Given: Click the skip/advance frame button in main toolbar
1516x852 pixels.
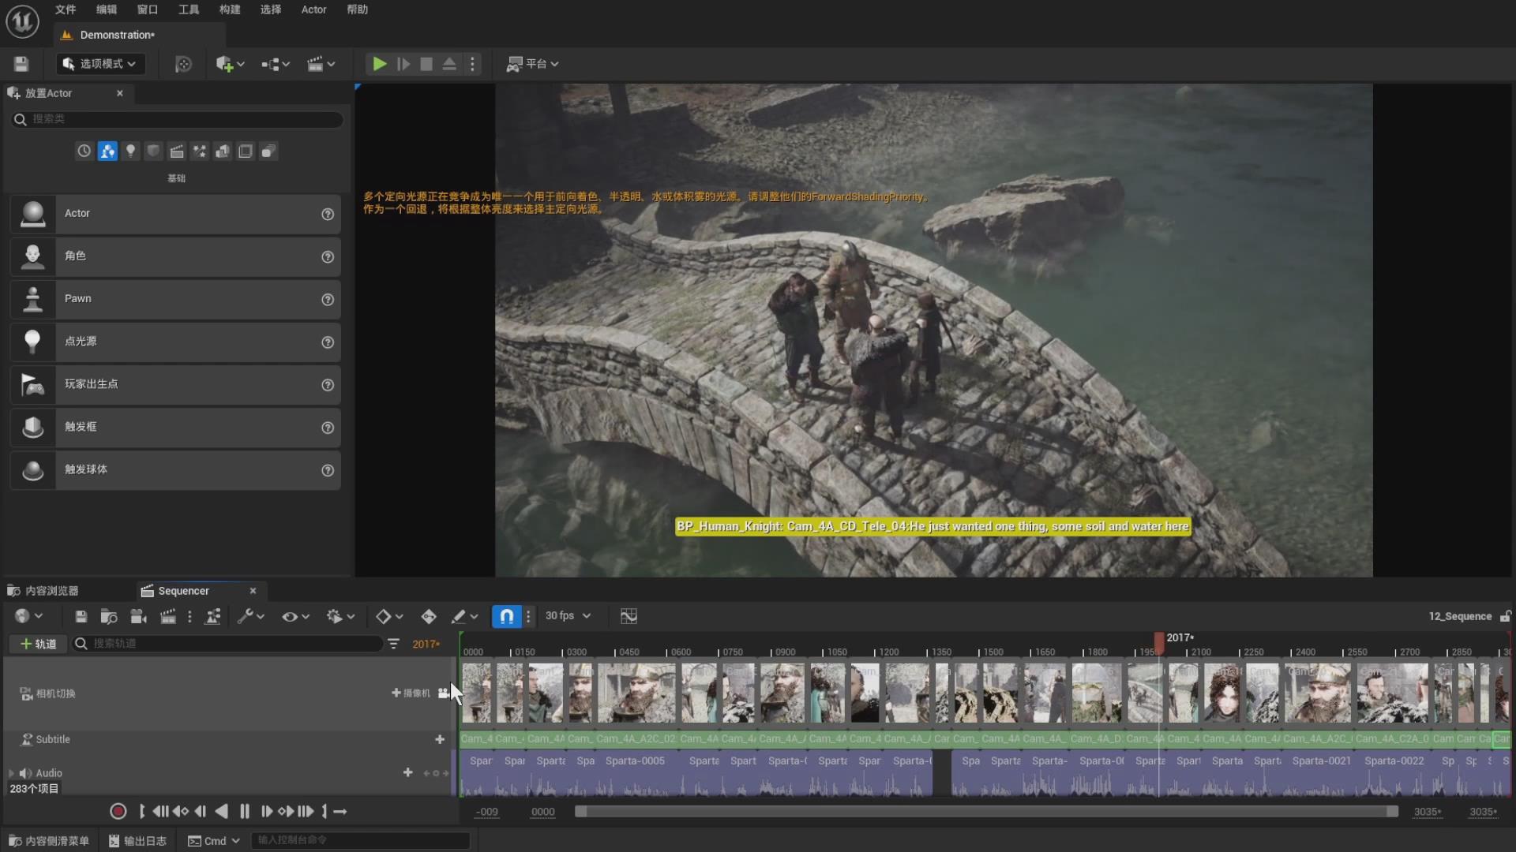Looking at the screenshot, I should 403,64.
